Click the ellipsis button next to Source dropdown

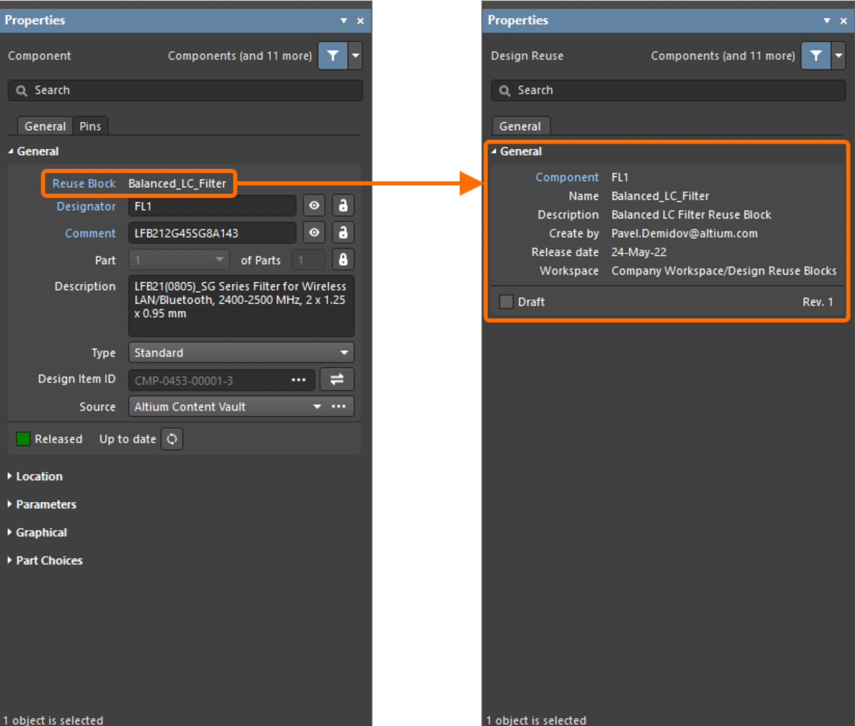coord(339,406)
